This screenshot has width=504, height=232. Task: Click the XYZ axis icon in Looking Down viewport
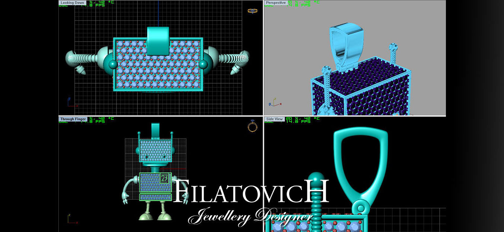coord(72,102)
